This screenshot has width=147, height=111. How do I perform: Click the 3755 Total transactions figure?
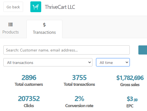point(79,78)
